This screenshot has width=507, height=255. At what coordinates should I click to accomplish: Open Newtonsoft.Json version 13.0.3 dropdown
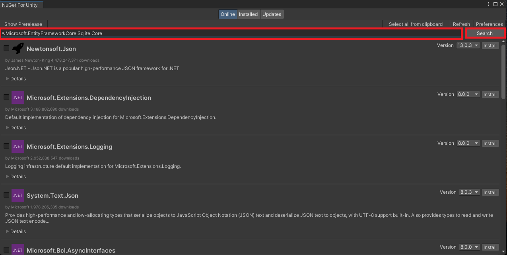[468, 45]
